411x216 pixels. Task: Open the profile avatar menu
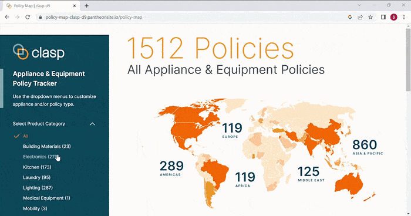[394, 17]
